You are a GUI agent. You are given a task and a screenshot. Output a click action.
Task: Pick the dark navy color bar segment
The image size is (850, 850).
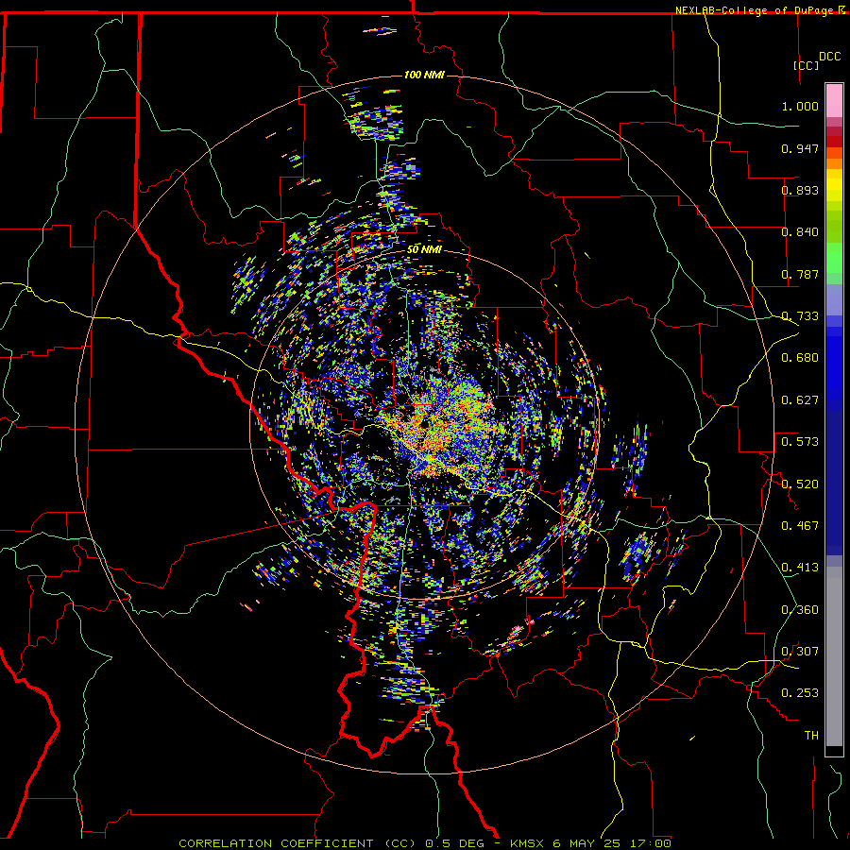[834, 477]
